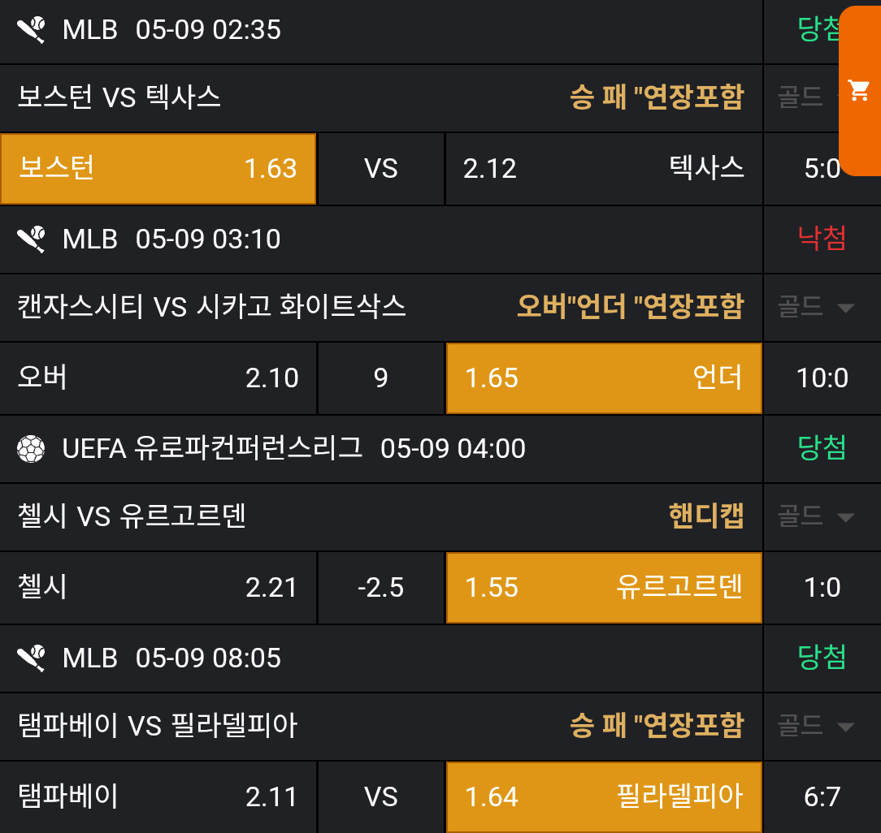Toggle the 유르고르덴 1.55 handicap selection
The height and width of the screenshot is (833, 881).
tap(604, 588)
